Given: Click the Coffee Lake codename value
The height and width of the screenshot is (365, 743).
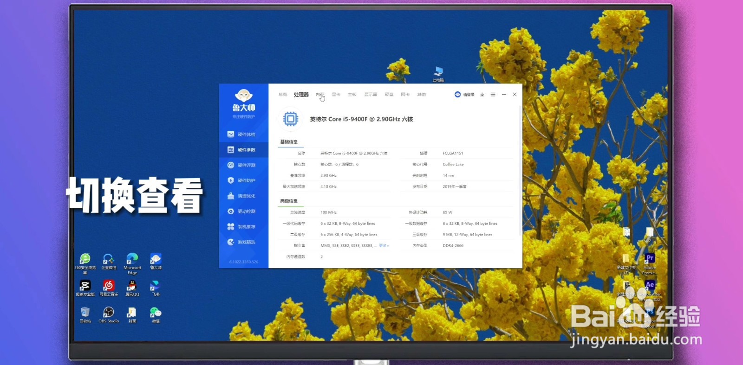Looking at the screenshot, I should coord(453,165).
